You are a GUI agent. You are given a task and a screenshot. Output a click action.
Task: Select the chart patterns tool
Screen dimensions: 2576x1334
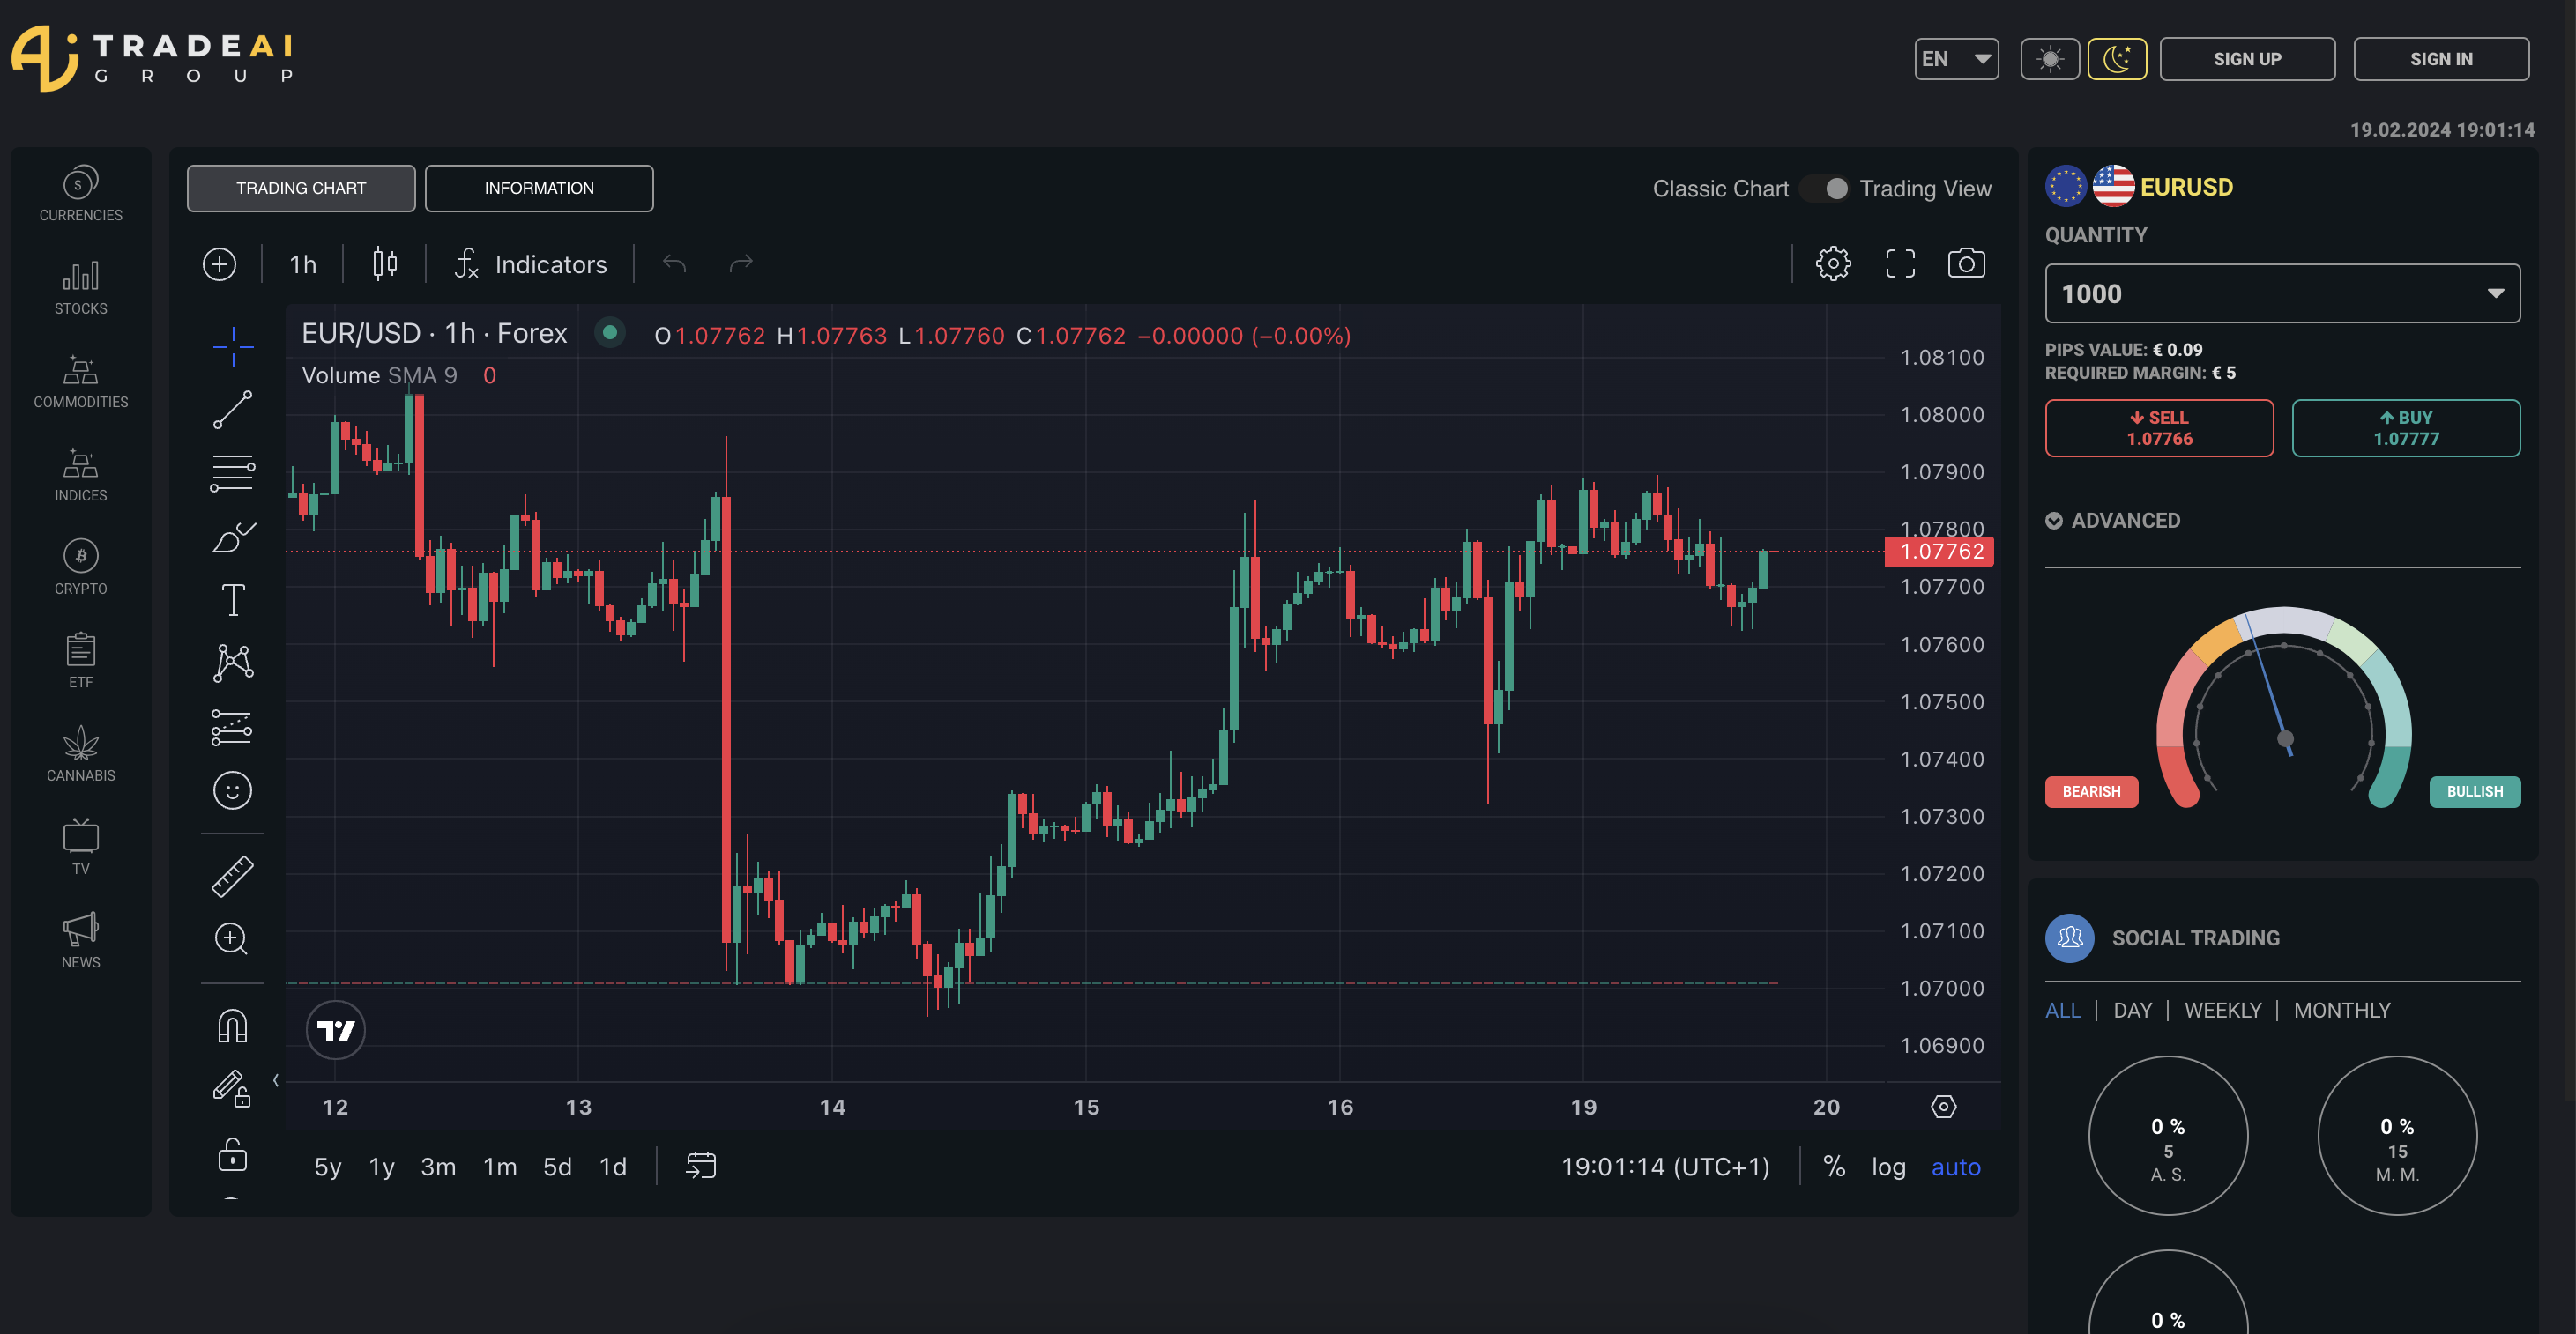233,663
